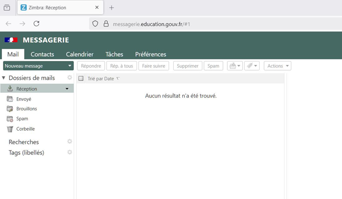
Task: Click the tag message toolbar icon
Action: [x=252, y=66]
